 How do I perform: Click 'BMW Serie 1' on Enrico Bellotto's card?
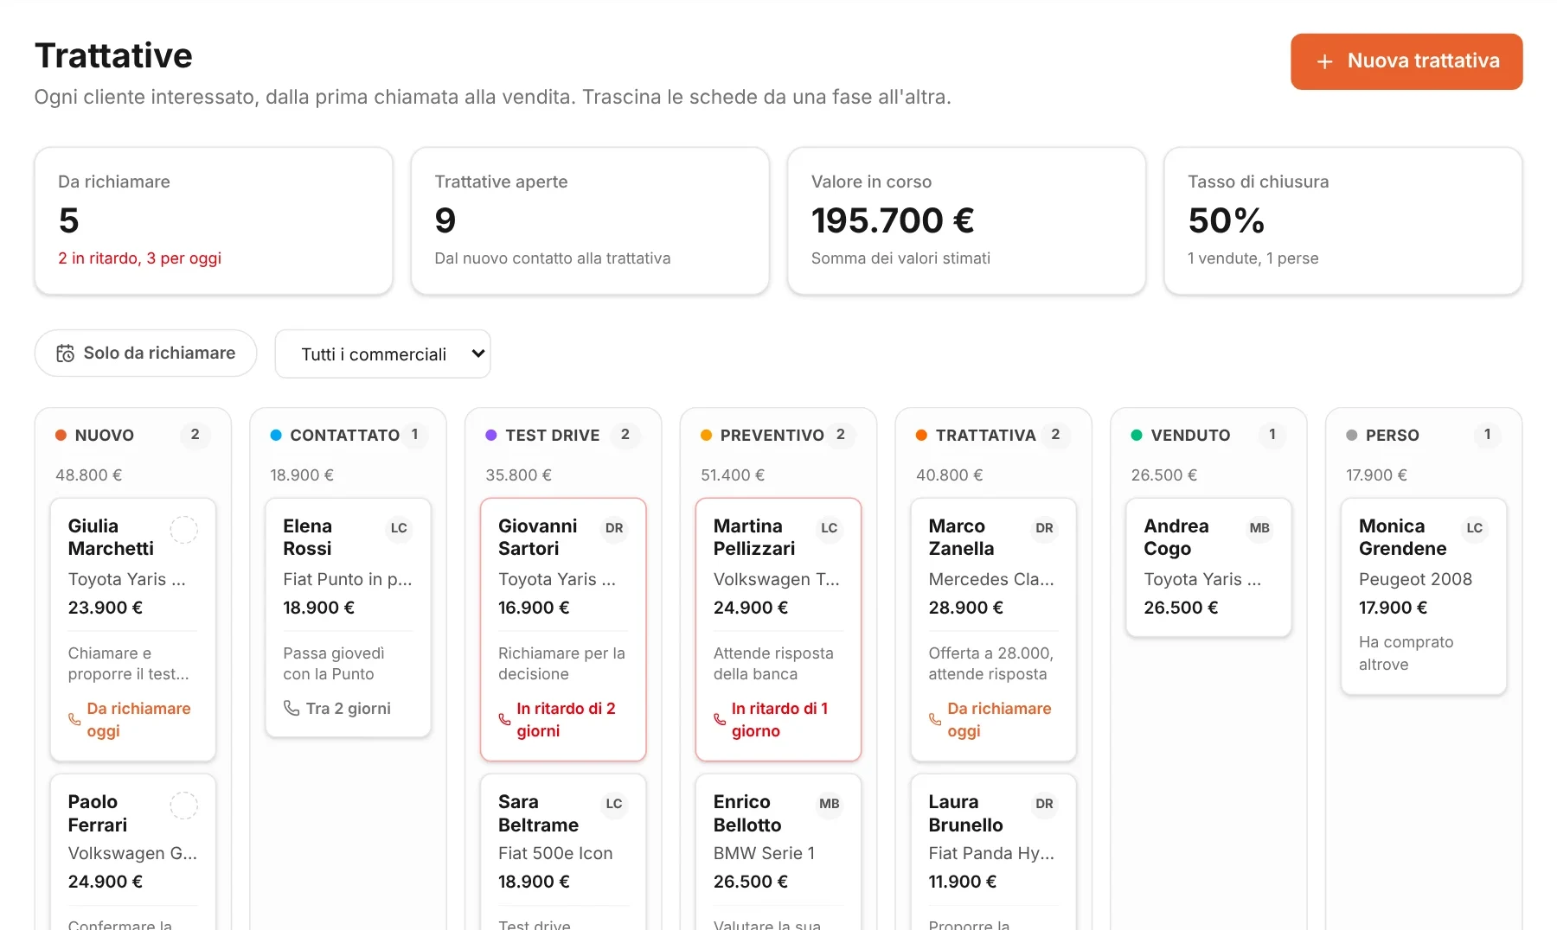point(765,853)
